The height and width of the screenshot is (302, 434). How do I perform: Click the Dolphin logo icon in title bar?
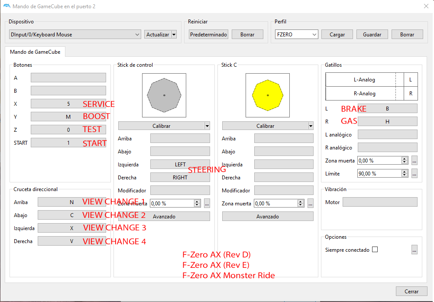(7, 6)
